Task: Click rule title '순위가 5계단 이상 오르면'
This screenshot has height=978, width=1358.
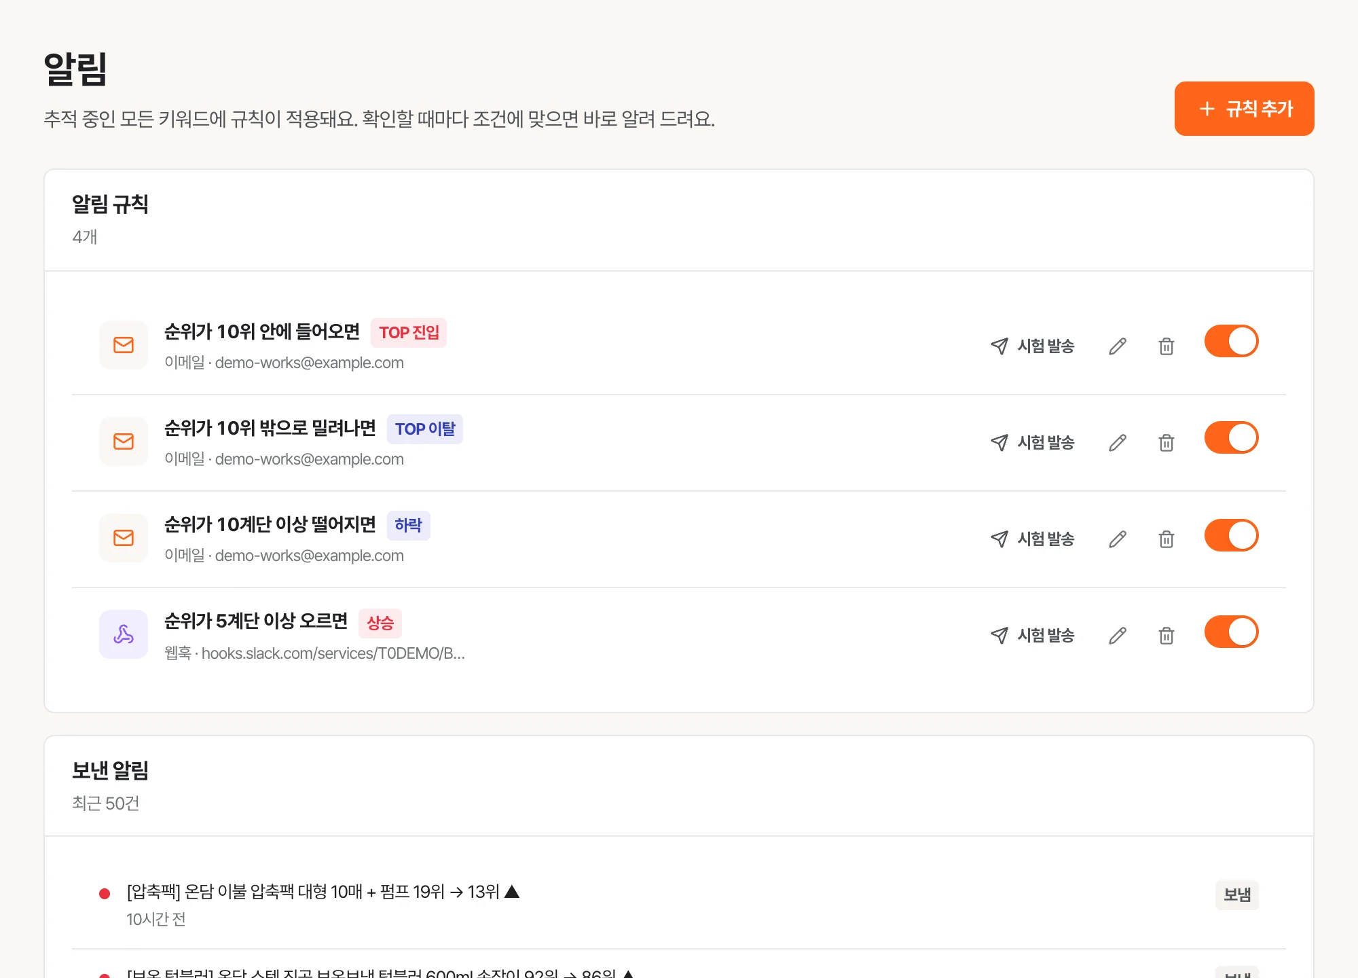Action: tap(256, 621)
